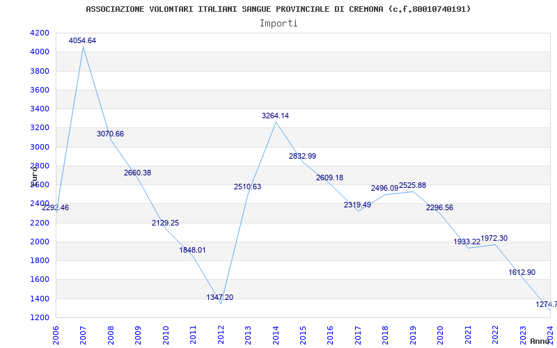Select the 1347.20 data label
Viewport: 557px width, 348px height.
point(220,297)
